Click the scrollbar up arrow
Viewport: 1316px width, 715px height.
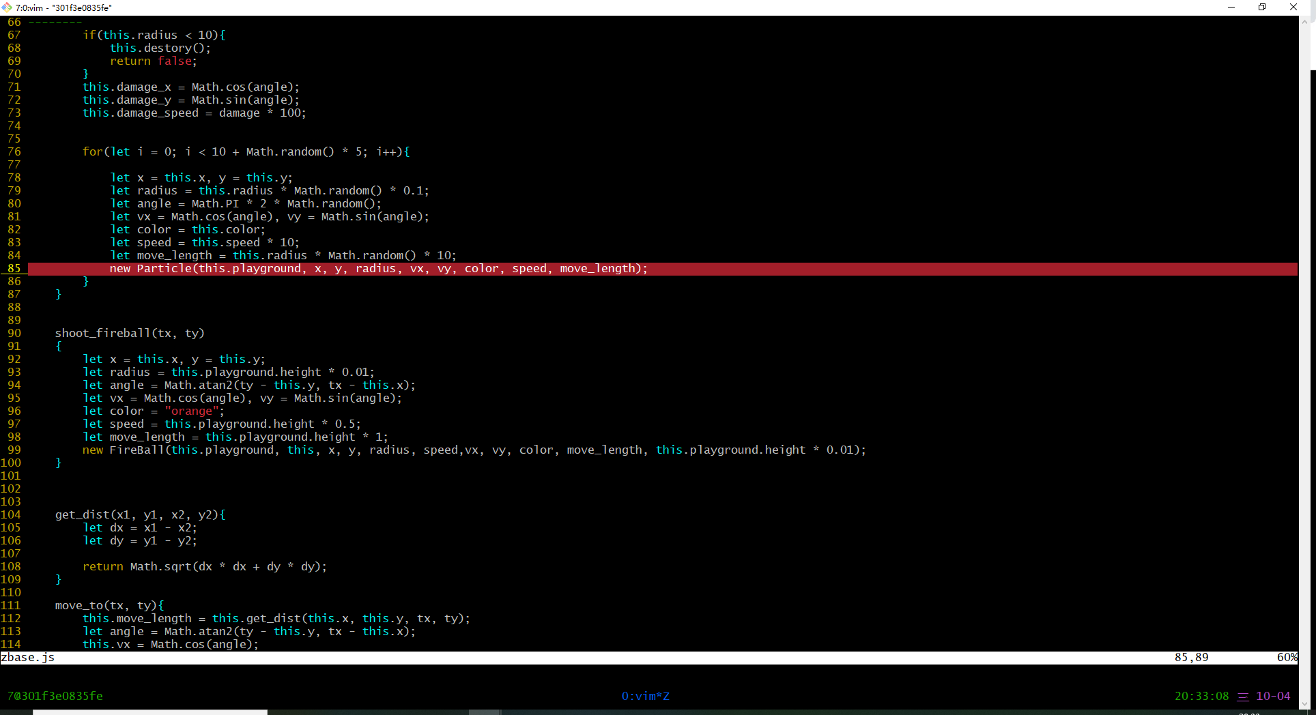tap(1304, 21)
